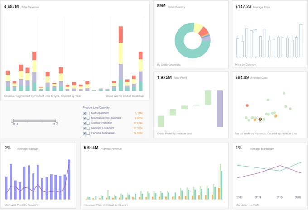Select the red dot in the scatter plot
308x210 pixels.
tap(247, 105)
